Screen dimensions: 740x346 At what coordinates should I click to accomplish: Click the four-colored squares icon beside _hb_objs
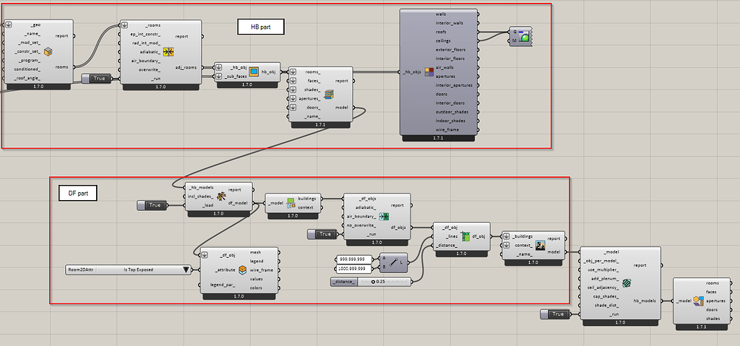pos(429,72)
